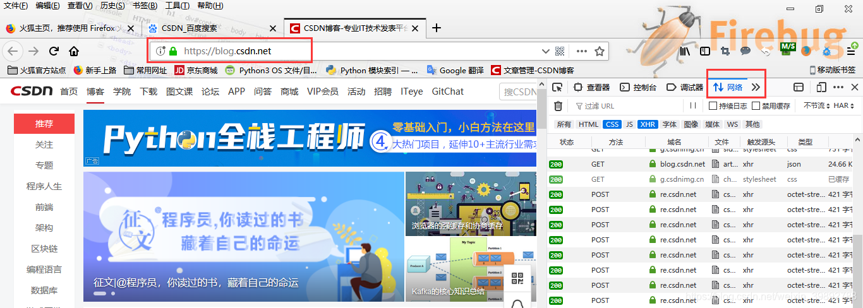863x308 pixels.
Task: Toggle the 媒体 media filter
Action: click(713, 124)
